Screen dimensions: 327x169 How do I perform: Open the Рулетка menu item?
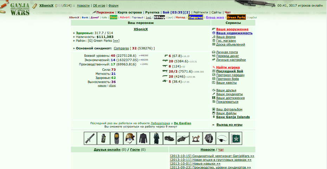pos(152,12)
